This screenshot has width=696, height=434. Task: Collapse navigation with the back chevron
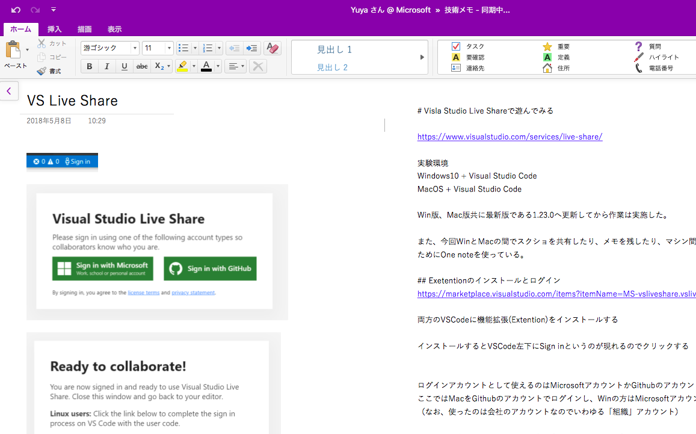[9, 91]
